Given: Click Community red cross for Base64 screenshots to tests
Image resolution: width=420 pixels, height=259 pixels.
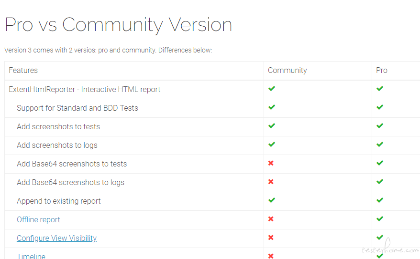Looking at the screenshot, I should (x=271, y=163).
